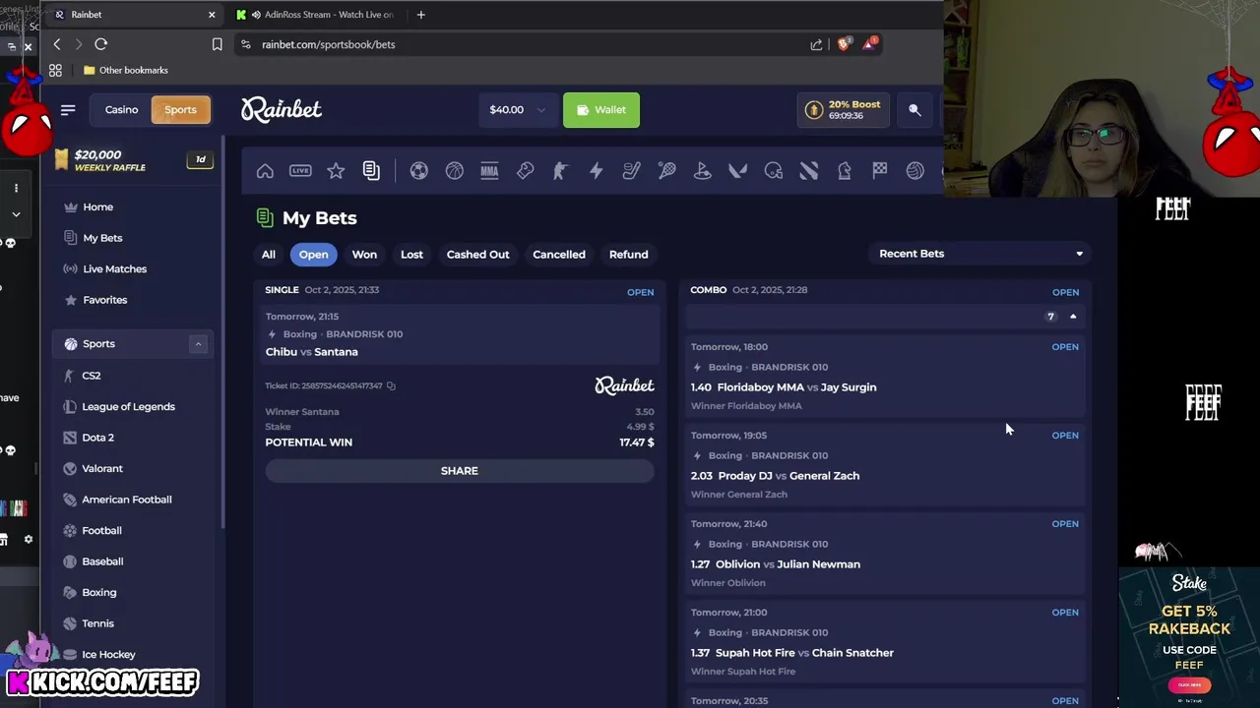Open the Brave shields icon
This screenshot has width=1260, height=708.
click(844, 44)
